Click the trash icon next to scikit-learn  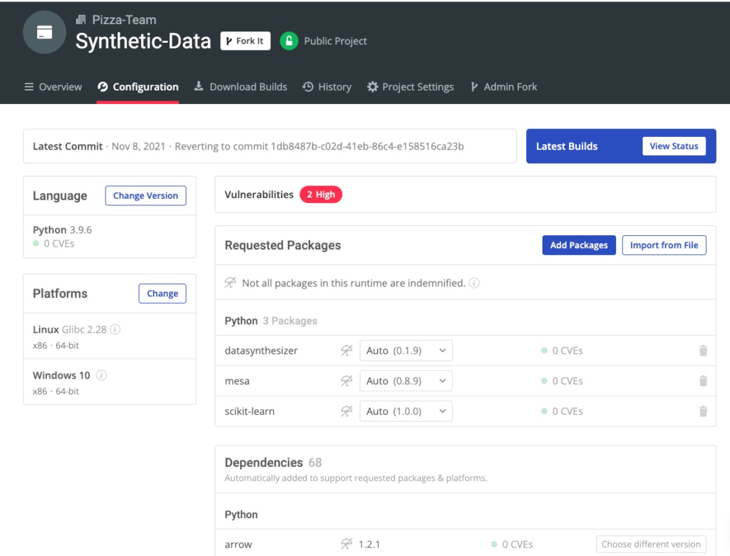(703, 411)
